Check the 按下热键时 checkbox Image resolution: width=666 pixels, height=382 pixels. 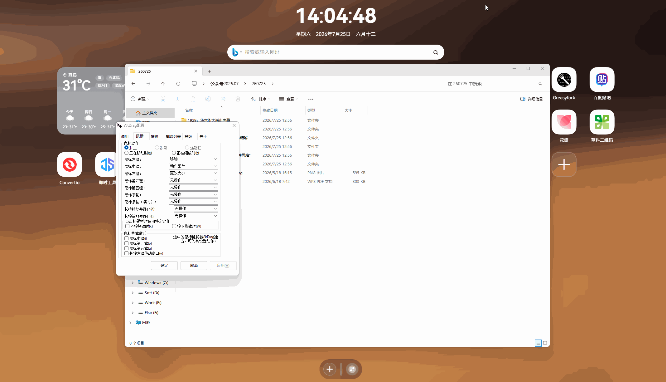(174, 226)
